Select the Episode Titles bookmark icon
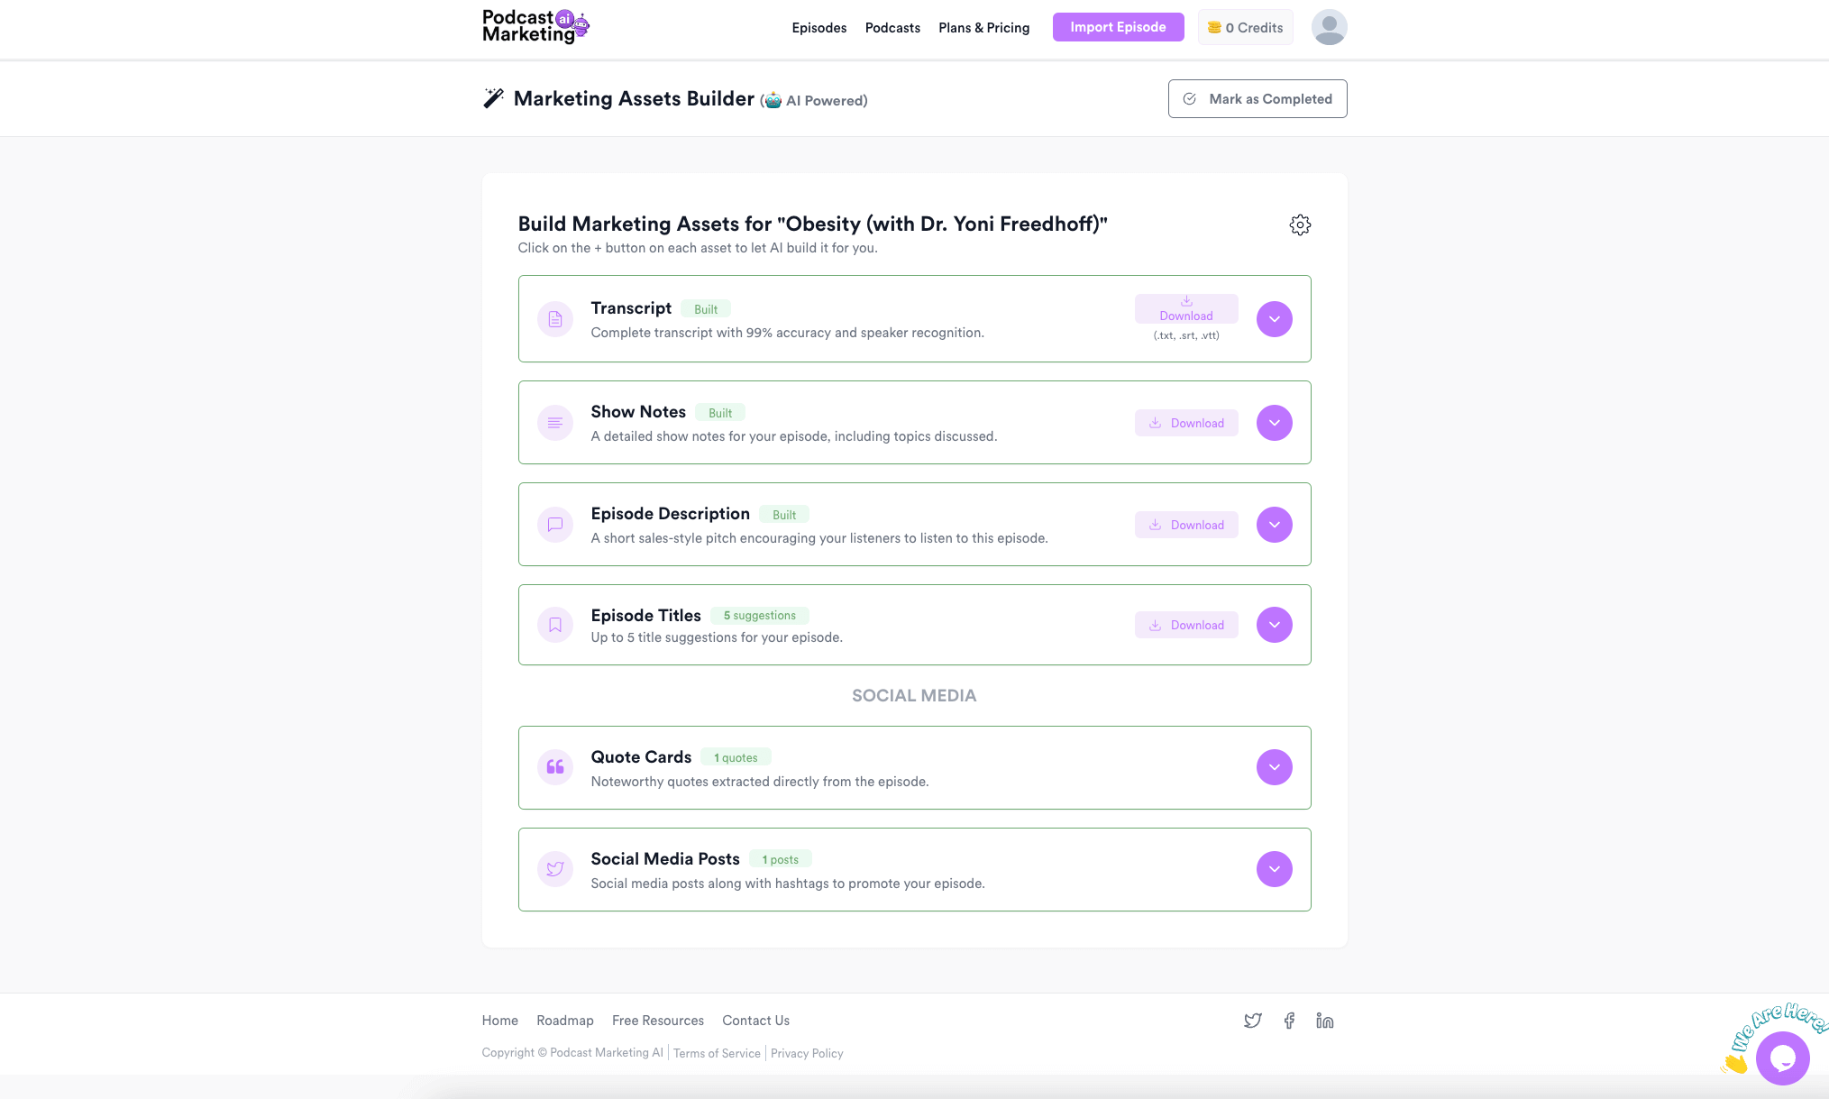The width and height of the screenshot is (1829, 1099). pos(554,624)
